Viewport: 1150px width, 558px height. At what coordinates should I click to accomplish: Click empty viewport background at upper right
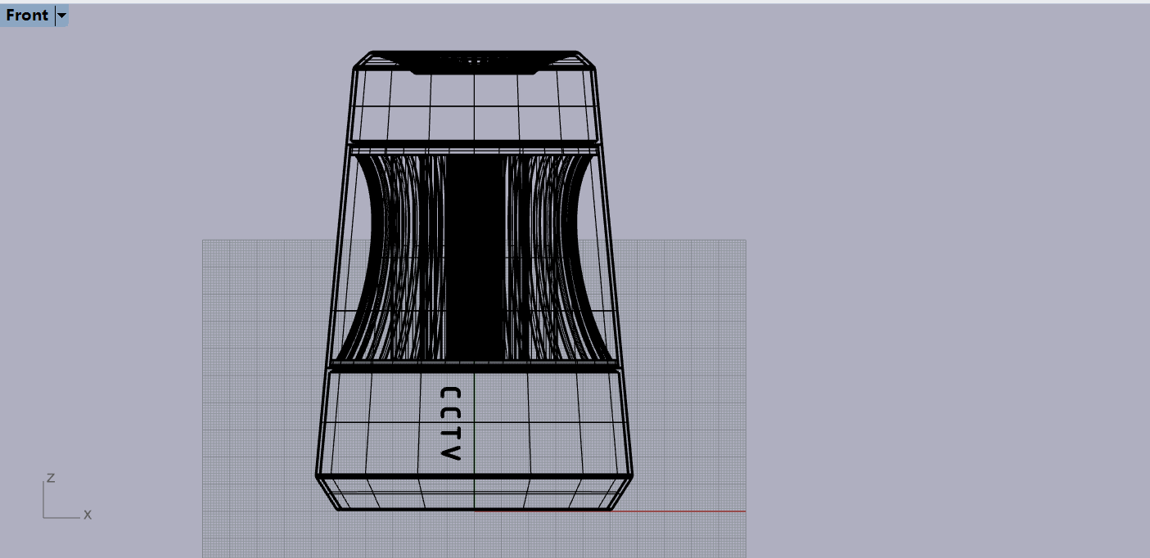941,123
